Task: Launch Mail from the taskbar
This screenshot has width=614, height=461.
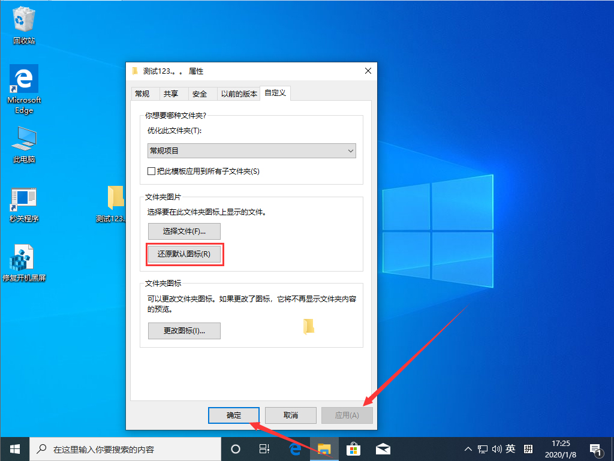Action: 382,448
